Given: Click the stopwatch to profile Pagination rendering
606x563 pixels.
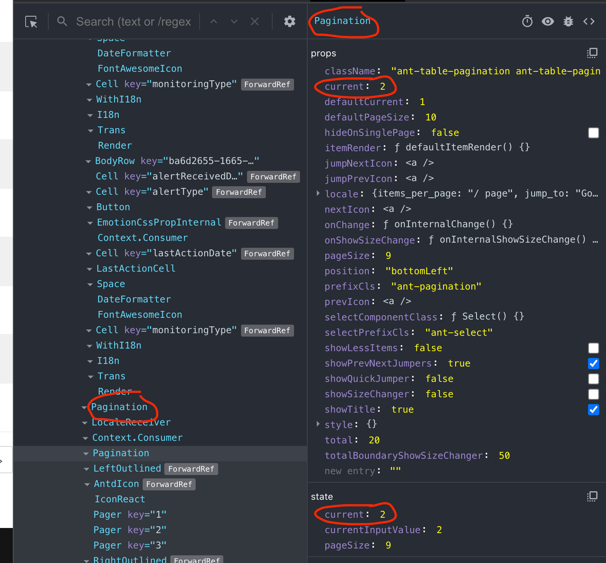Looking at the screenshot, I should (x=527, y=21).
